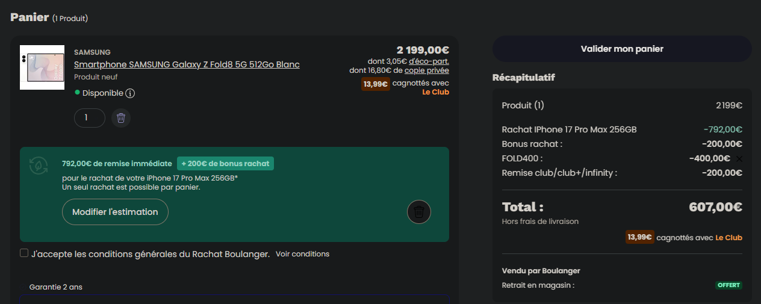Click the Panier heading
Screen dimensions: 761x304
30,17
